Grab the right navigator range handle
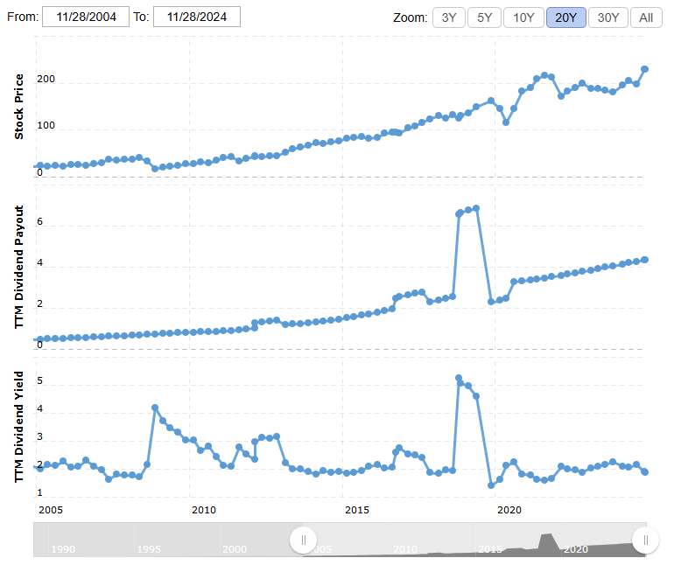This screenshot has width=674, height=572. pos(645,540)
